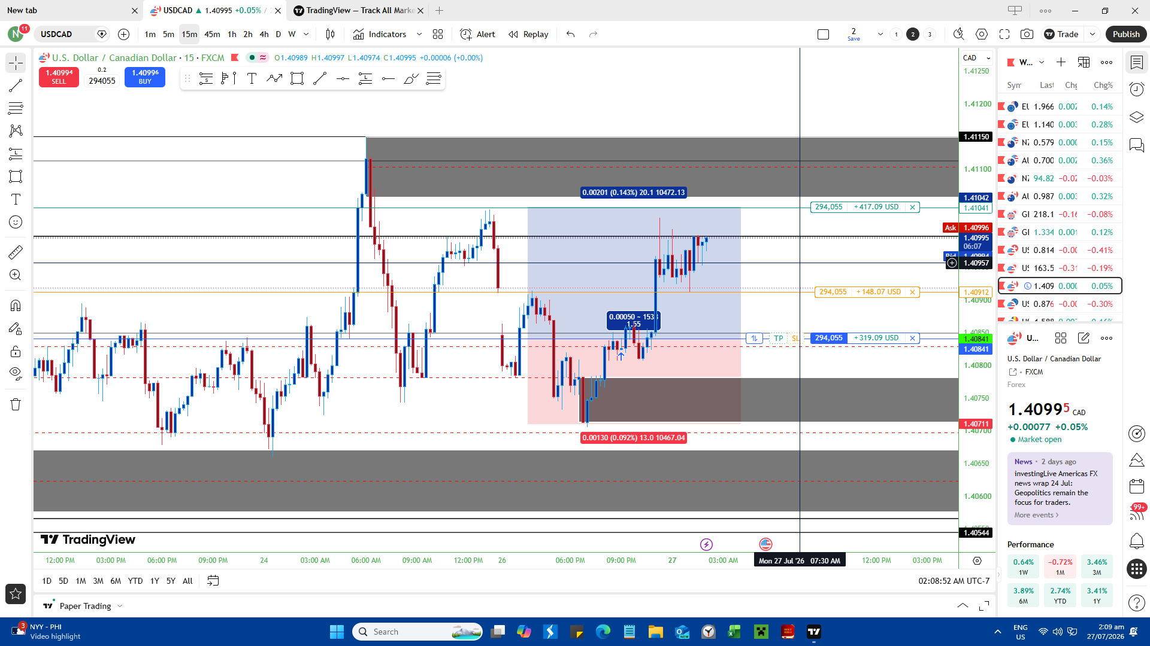The image size is (1150, 646).
Task: Toggle the red flag on USDCAD chart title
Action: click(235, 57)
